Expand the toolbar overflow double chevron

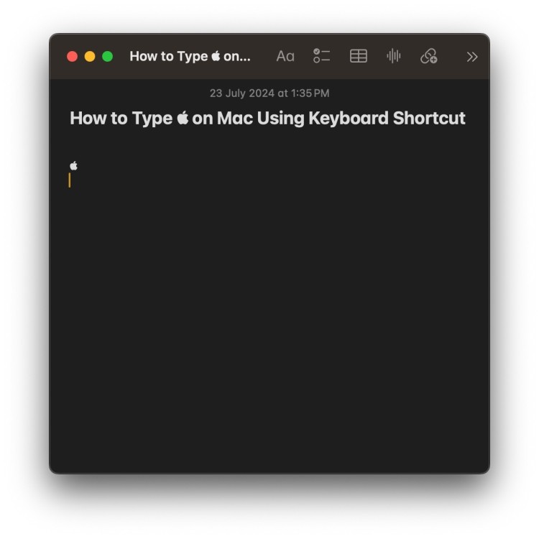472,57
